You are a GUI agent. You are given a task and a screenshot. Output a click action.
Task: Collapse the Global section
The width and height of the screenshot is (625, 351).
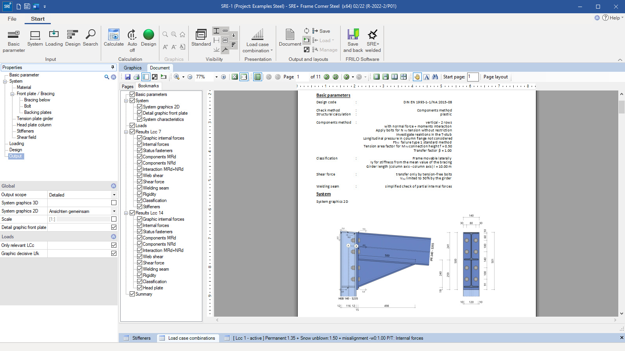[x=114, y=186]
